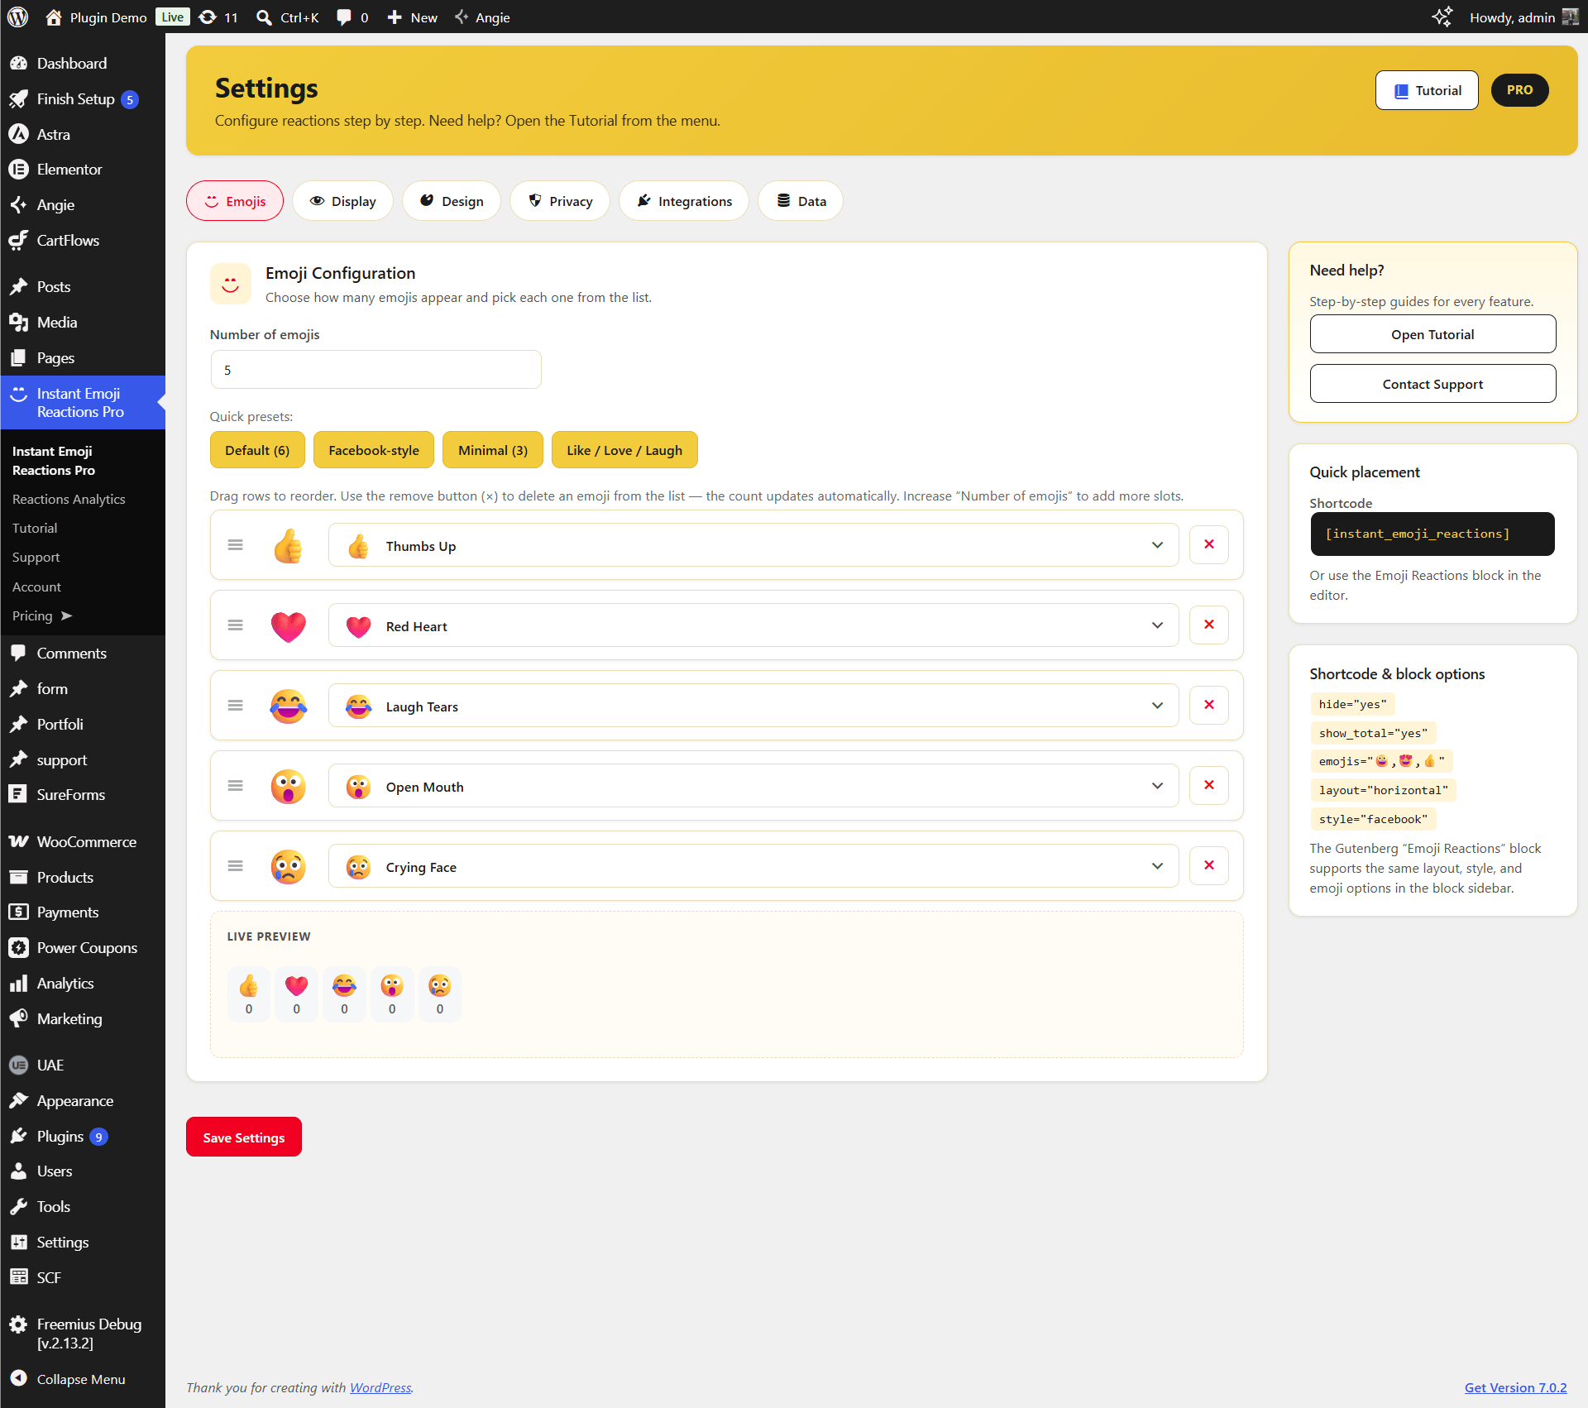Open the search icon labeled Ctrl+K
This screenshot has height=1408, width=1588.
(287, 17)
